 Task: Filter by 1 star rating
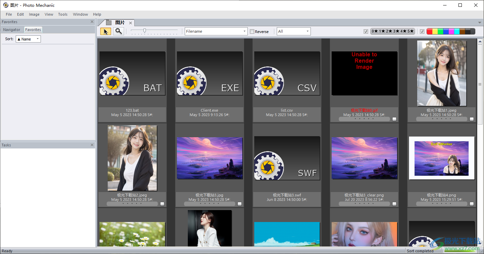click(382, 31)
